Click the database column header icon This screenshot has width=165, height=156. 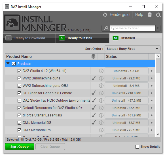(93, 56)
